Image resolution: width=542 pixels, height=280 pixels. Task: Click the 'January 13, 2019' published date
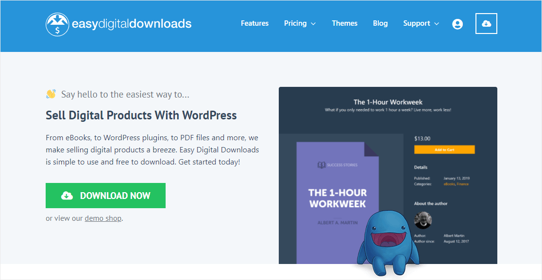click(x=457, y=179)
